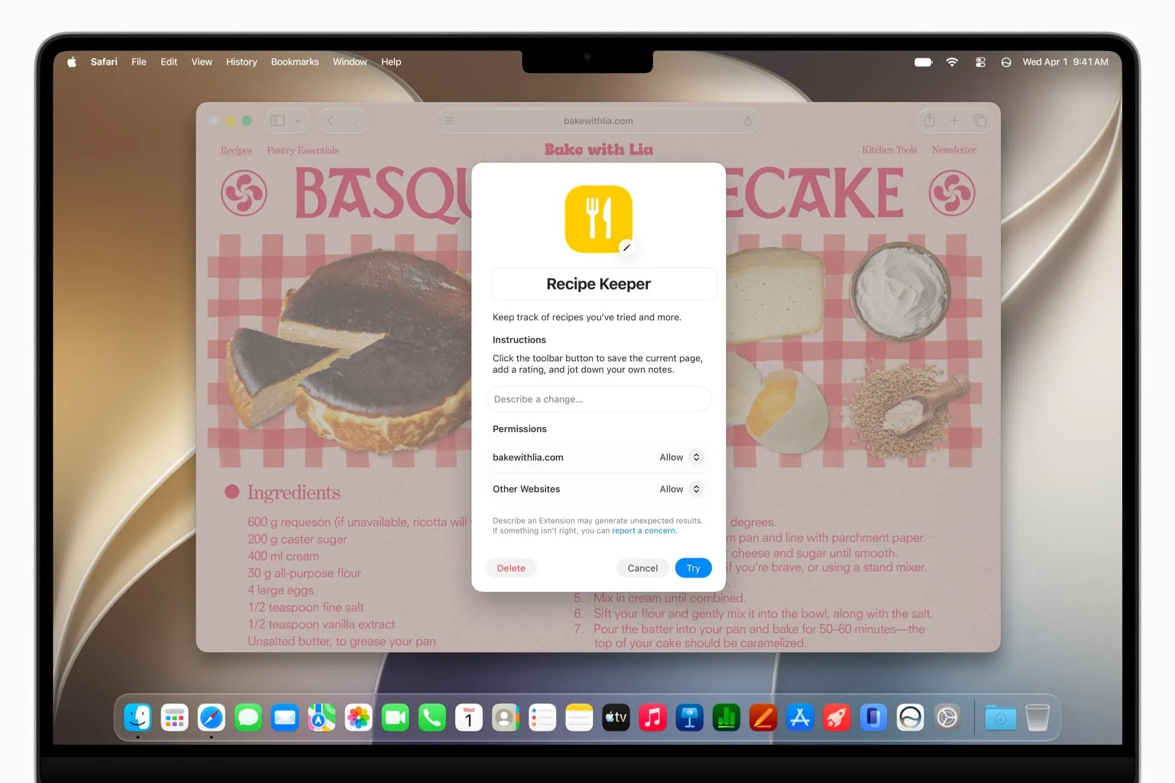Click the bakewithlia.com address bar
This screenshot has height=783, width=1175.
point(598,120)
